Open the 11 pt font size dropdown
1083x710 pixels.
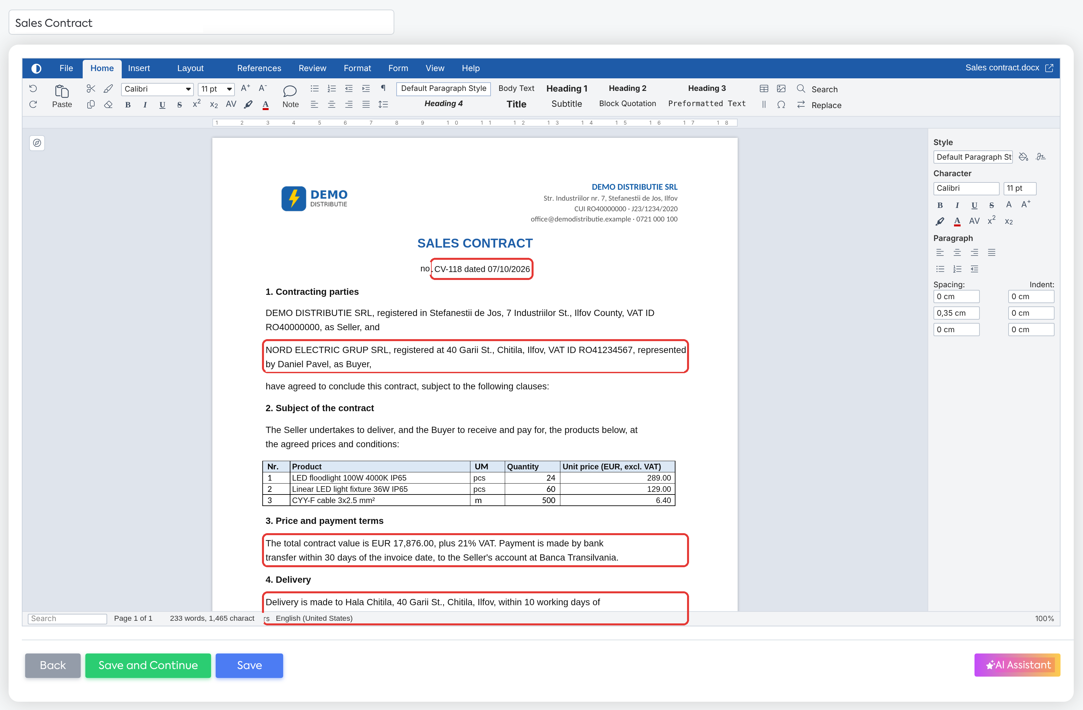[x=216, y=89]
